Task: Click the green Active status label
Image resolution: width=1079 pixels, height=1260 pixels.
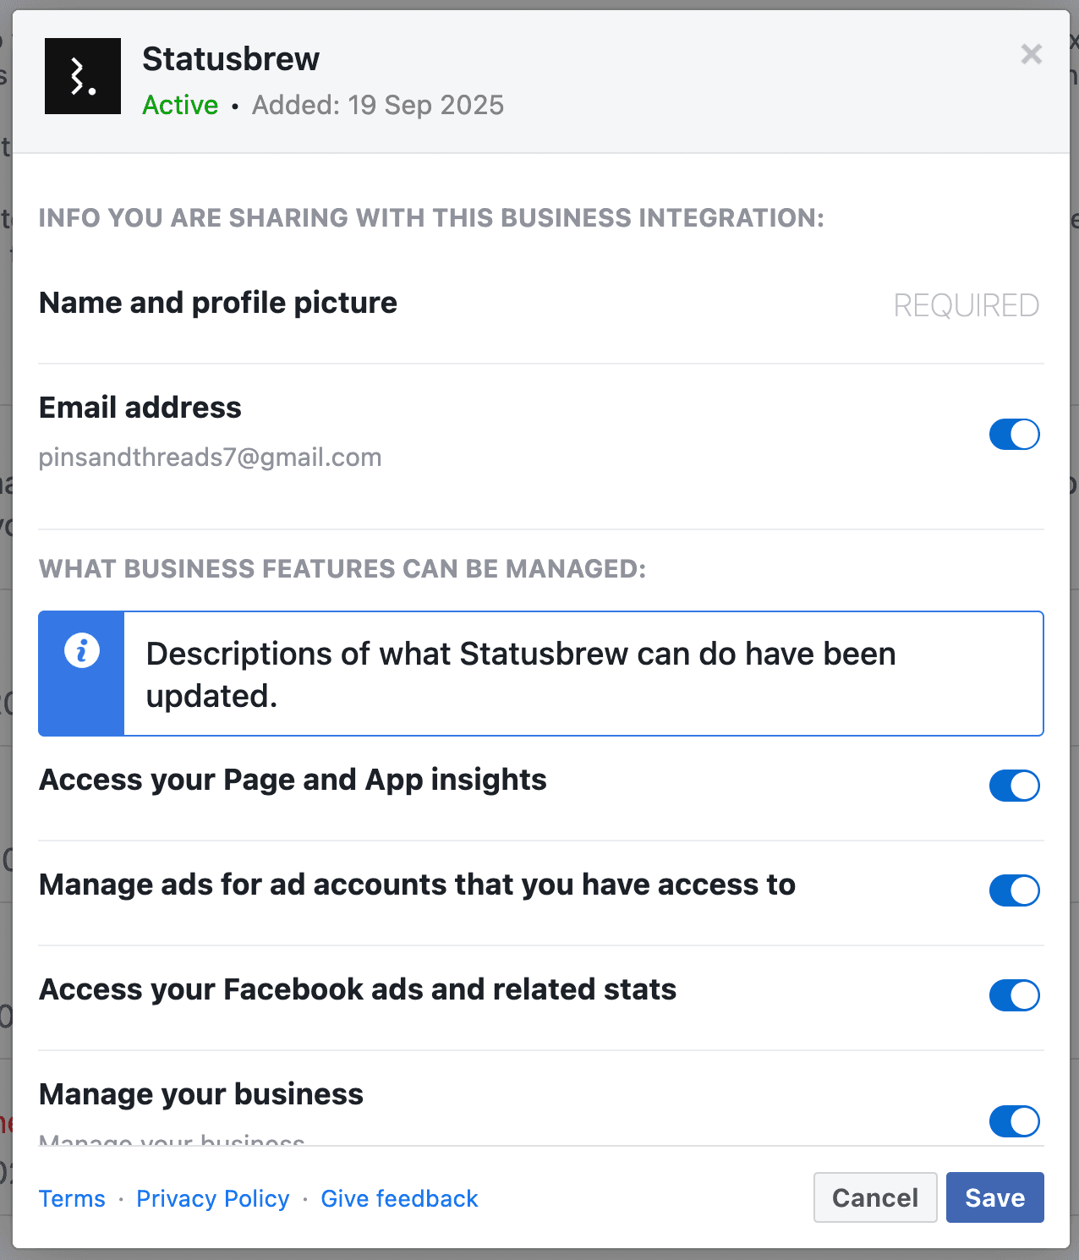Action: pos(180,105)
